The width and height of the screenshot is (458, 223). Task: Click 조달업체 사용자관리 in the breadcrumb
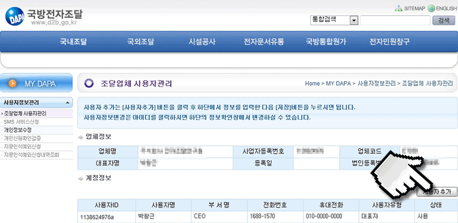(x=428, y=83)
